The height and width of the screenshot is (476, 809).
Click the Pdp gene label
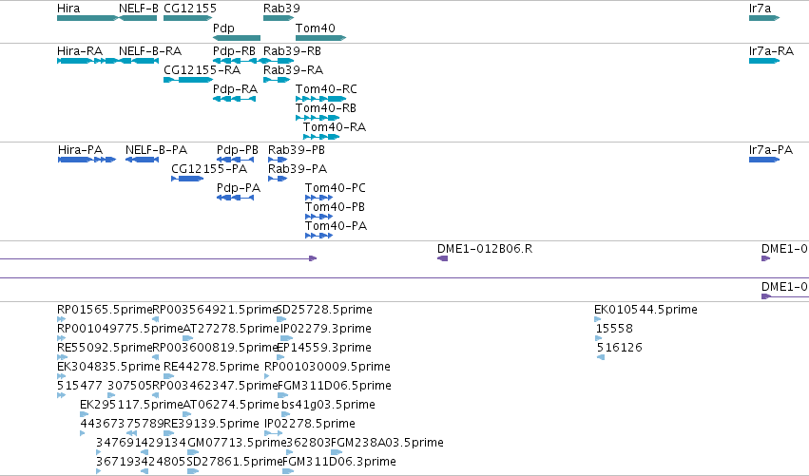[223, 28]
